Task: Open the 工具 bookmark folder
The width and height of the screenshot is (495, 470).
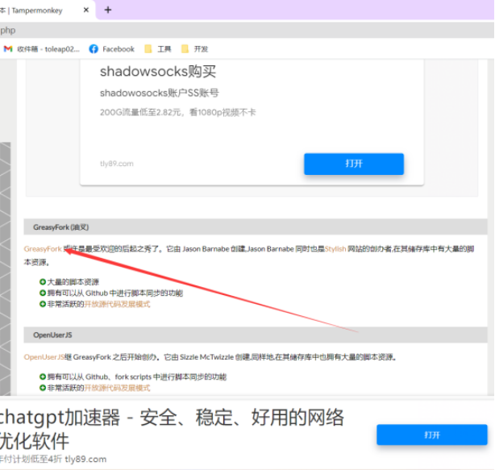Action: [x=158, y=49]
